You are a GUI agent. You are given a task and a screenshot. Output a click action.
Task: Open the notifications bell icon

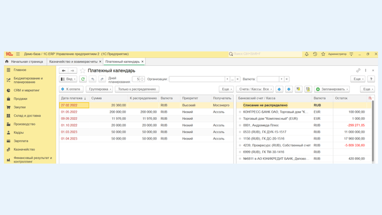[x=307, y=54]
